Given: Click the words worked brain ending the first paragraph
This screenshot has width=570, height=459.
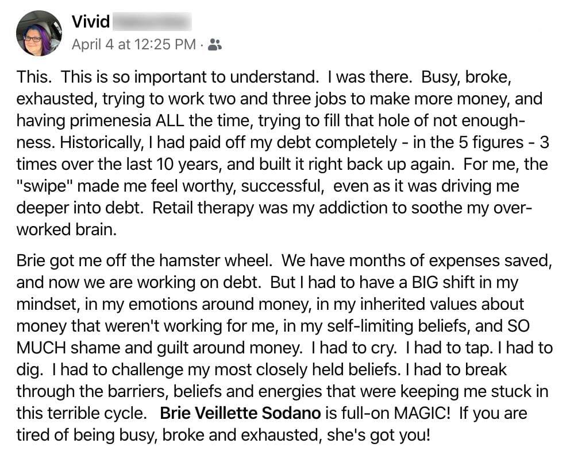Looking at the screenshot, I should pyautogui.click(x=67, y=229).
